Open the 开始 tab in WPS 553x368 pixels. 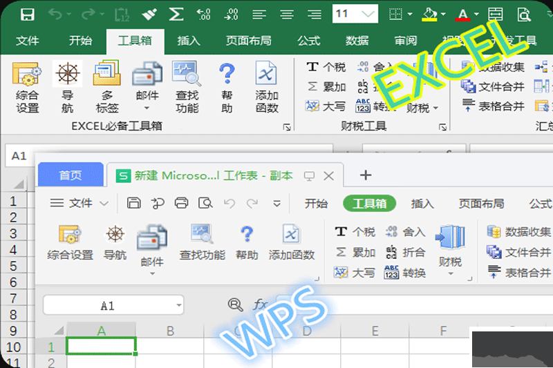point(316,203)
